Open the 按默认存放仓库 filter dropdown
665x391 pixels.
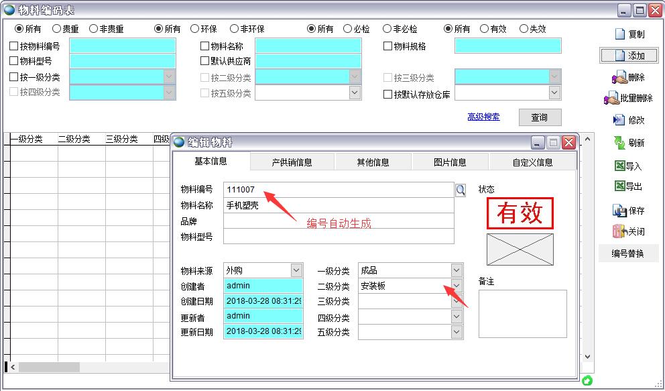click(554, 94)
